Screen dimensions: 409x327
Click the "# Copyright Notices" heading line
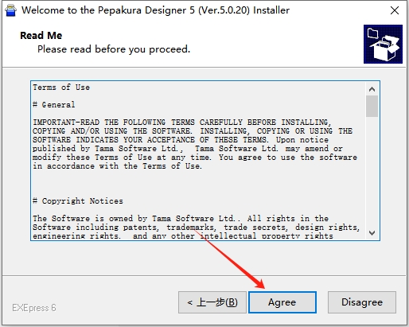78,201
